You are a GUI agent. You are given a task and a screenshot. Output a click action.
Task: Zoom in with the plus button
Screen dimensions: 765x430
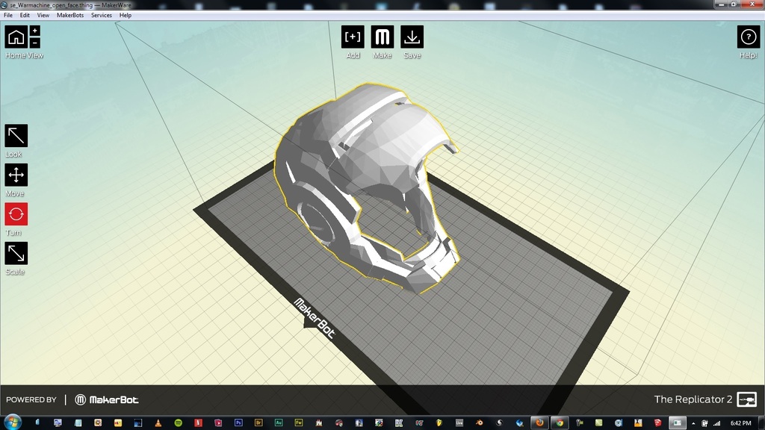(x=34, y=31)
